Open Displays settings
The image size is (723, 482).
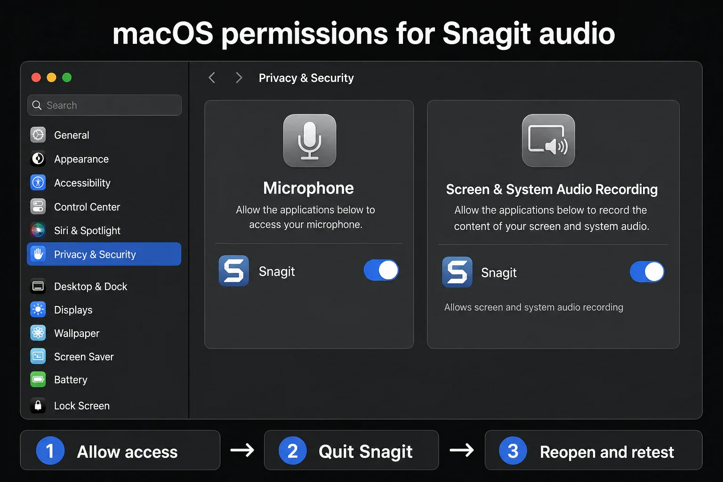click(104, 309)
